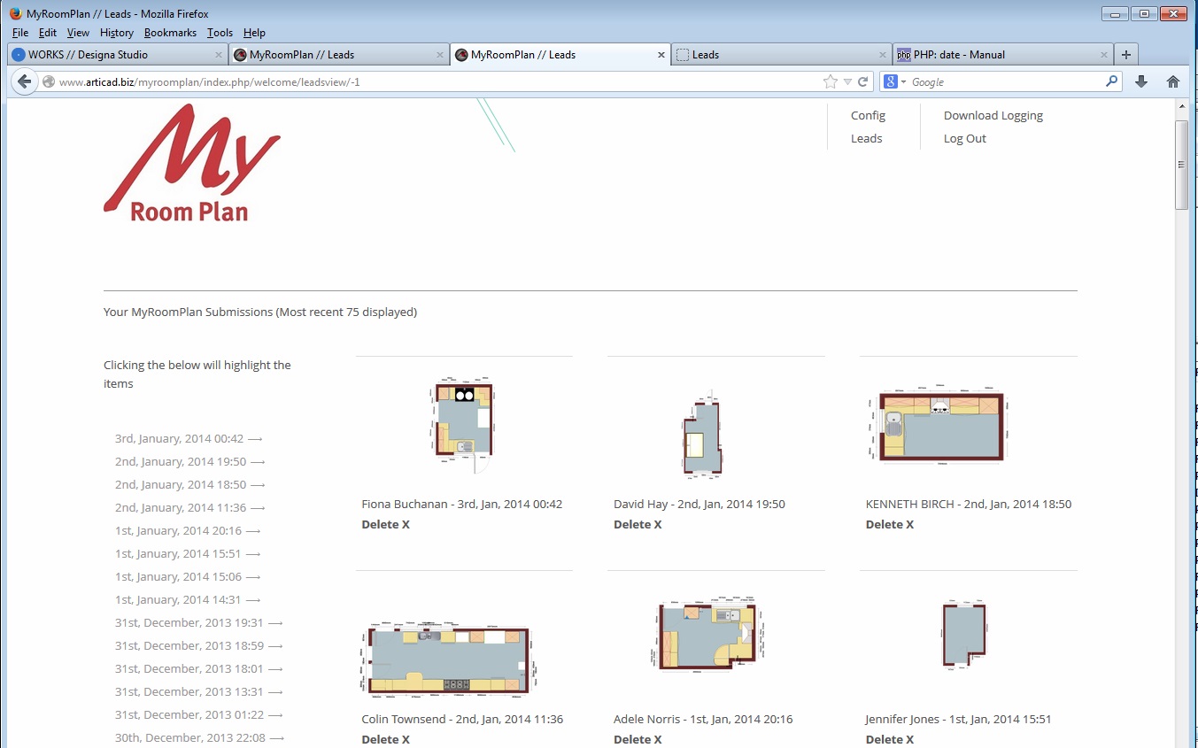Delete the David Hay submission
Viewport: 1198px width, 748px height.
(x=638, y=524)
